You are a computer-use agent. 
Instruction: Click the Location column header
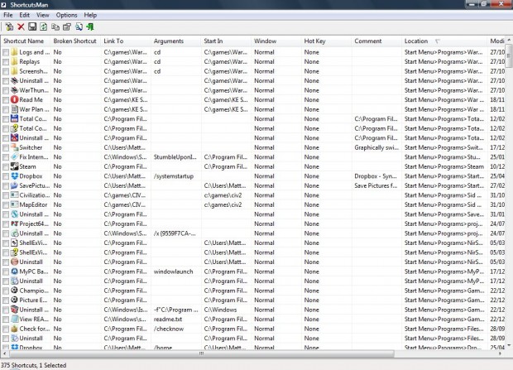pyautogui.click(x=444, y=41)
